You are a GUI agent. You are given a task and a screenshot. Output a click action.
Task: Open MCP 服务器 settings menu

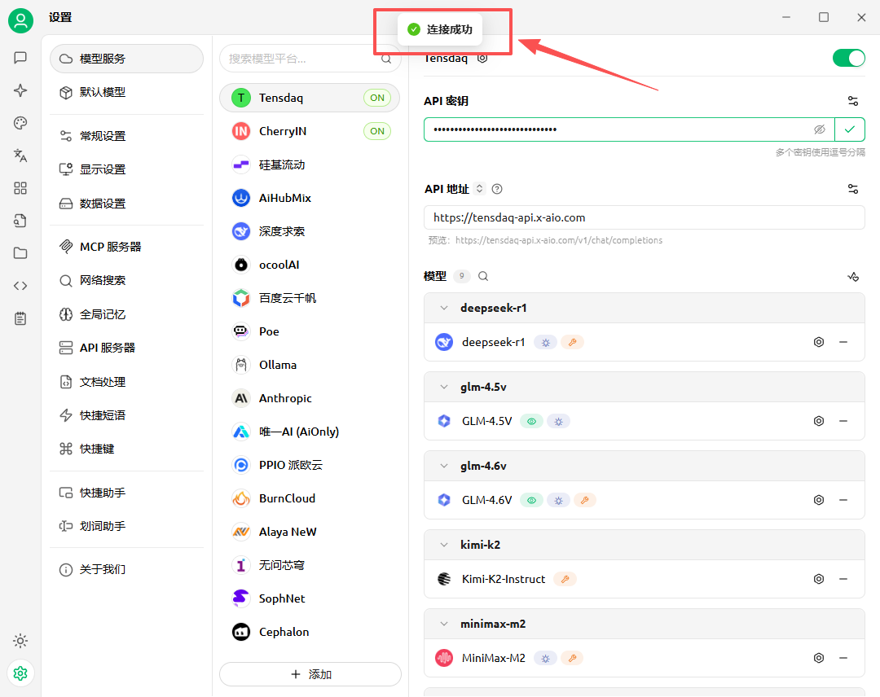(x=126, y=247)
